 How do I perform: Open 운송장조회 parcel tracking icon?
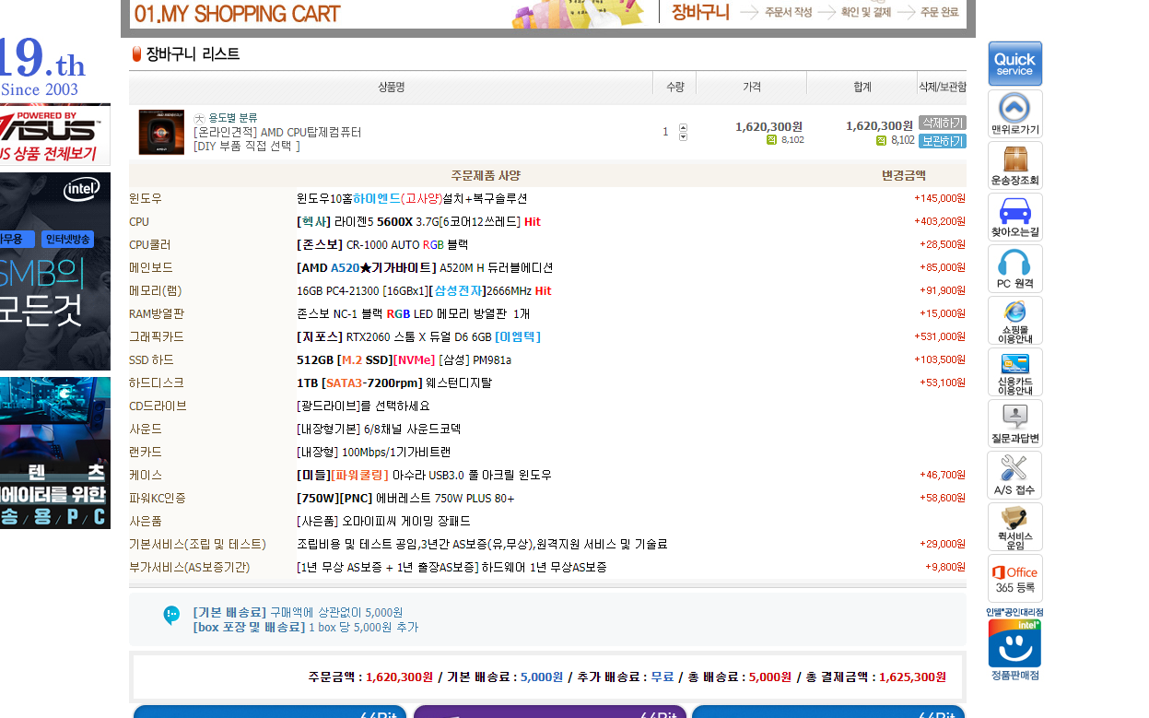(1014, 166)
